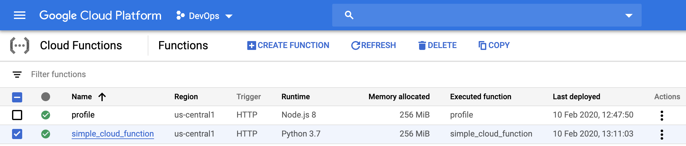Open the DevOps project selector
Viewport: 686px width, 146px height.
click(x=204, y=16)
